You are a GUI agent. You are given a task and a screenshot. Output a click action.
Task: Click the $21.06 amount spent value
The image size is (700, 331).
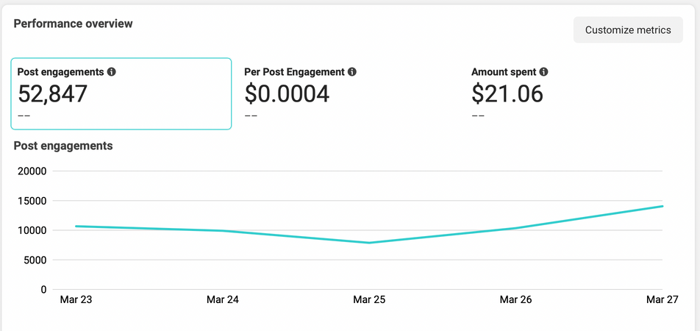click(507, 94)
